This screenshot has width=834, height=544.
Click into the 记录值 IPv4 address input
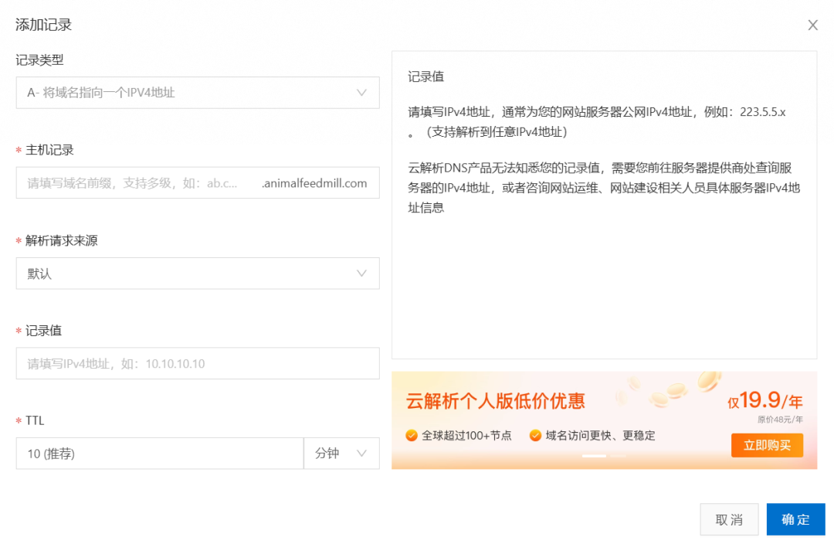(197, 363)
